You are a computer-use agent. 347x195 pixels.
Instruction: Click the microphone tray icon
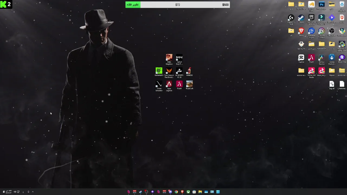pos(28,192)
